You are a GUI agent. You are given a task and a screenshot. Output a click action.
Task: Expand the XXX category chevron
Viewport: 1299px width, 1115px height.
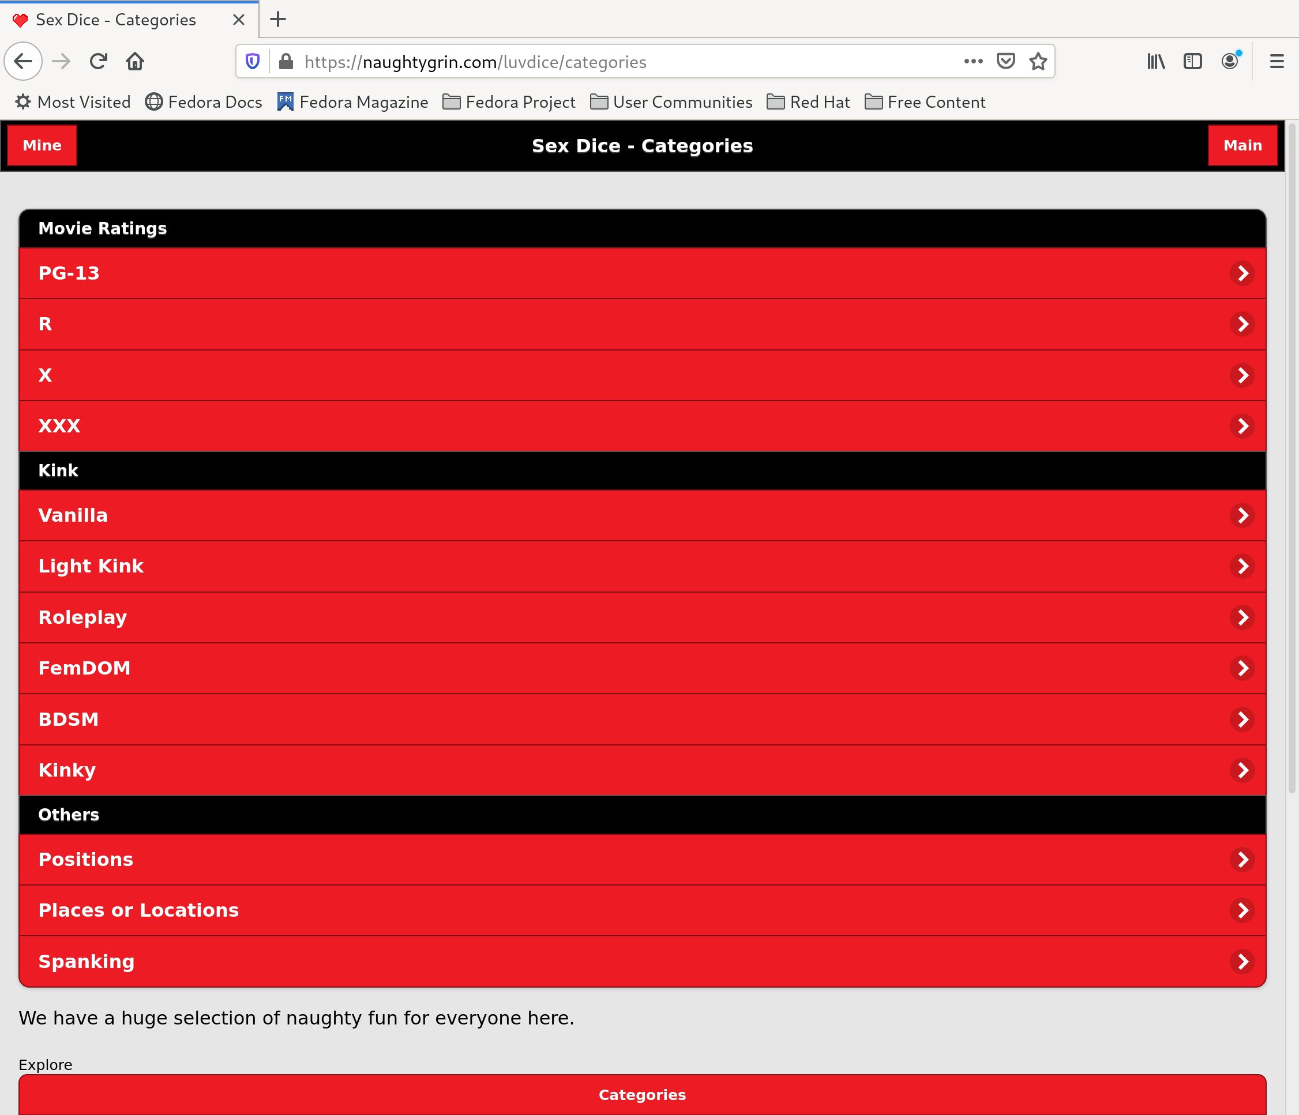tap(1242, 426)
